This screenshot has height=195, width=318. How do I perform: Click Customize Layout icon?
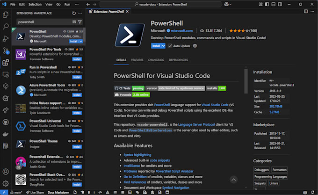tap(260, 4)
